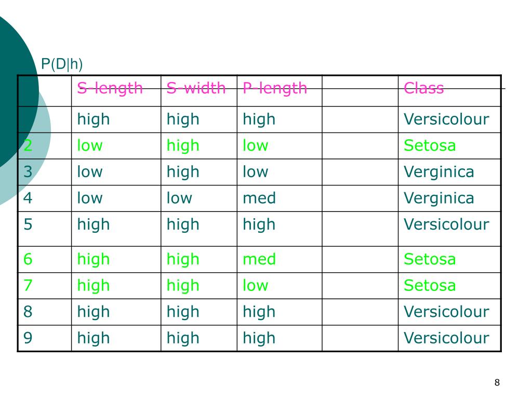Select Setosa in row 2
532x399 pixels.
(430, 145)
